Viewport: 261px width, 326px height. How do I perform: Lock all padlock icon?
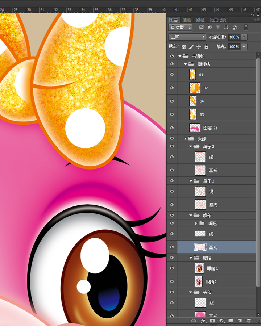coord(206,47)
